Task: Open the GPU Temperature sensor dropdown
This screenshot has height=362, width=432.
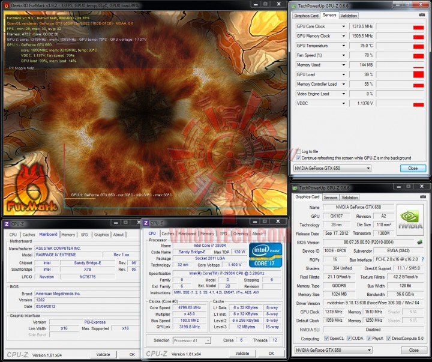Action: 344,46
